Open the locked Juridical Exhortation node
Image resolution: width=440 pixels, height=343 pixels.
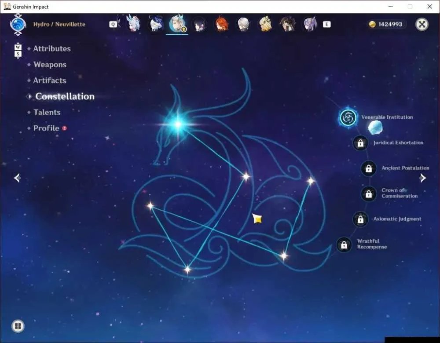[360, 143]
